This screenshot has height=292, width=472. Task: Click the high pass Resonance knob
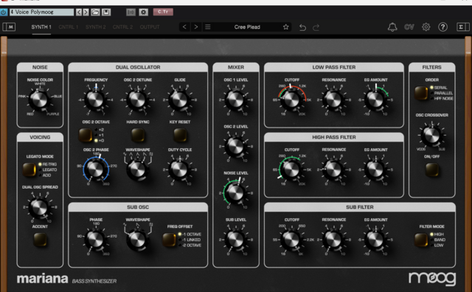pos(333,169)
